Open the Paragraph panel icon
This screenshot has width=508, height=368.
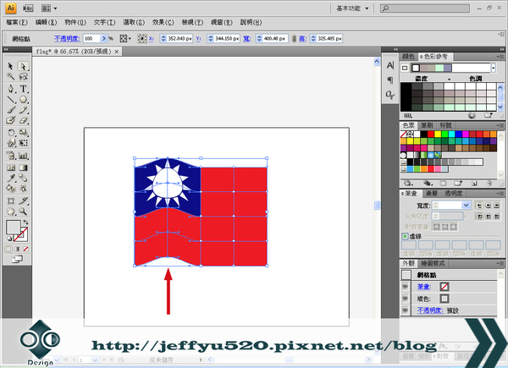point(390,80)
